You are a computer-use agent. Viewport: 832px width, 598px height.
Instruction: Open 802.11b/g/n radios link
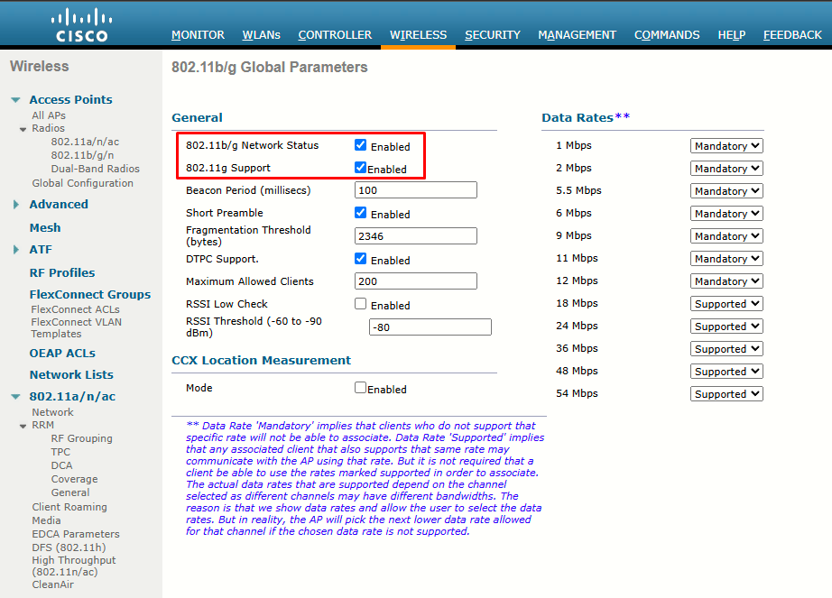[x=82, y=155]
